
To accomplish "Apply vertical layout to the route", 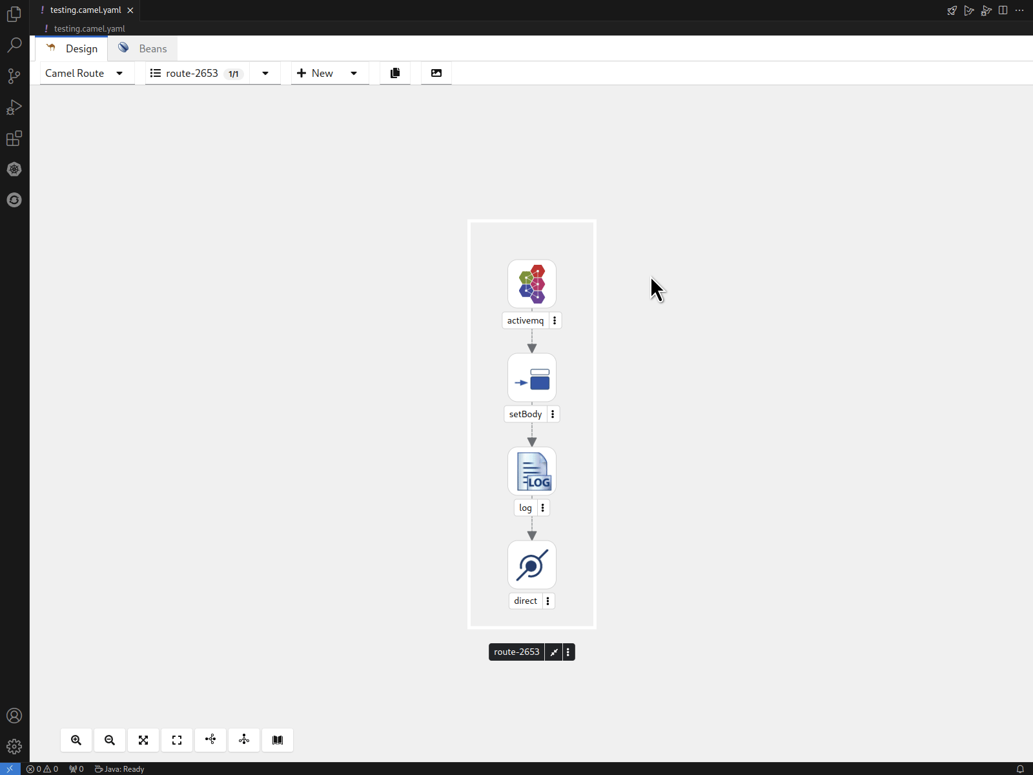I will click(244, 740).
